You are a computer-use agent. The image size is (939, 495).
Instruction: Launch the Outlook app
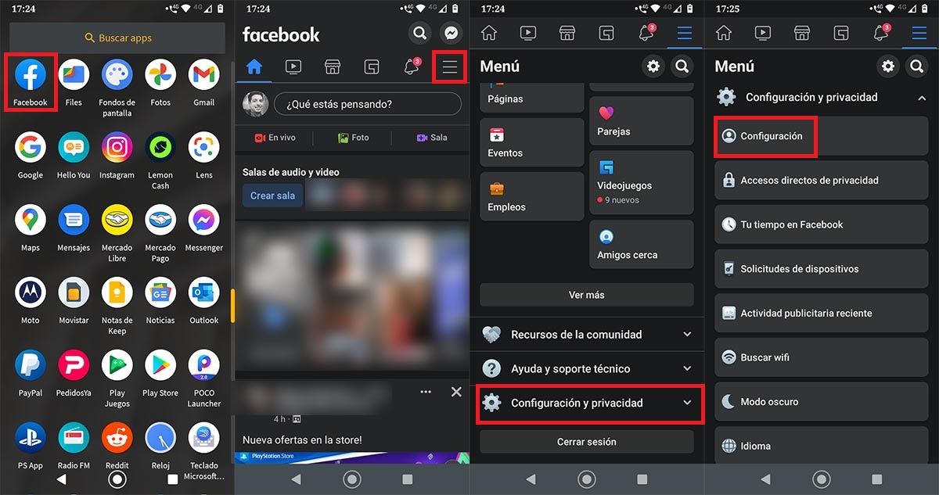click(x=203, y=292)
